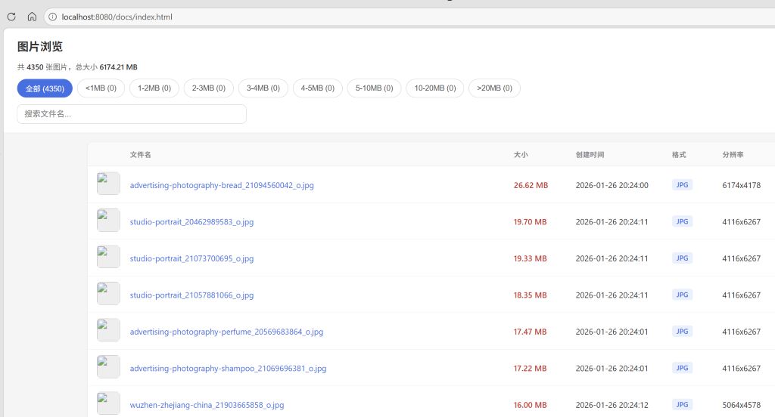
Task: Click the 总大小 6174.21 MB summary text
Action: pos(106,67)
